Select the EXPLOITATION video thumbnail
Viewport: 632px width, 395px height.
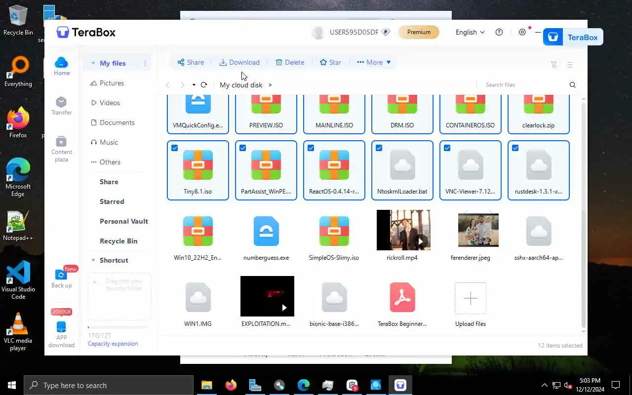pyautogui.click(x=267, y=296)
